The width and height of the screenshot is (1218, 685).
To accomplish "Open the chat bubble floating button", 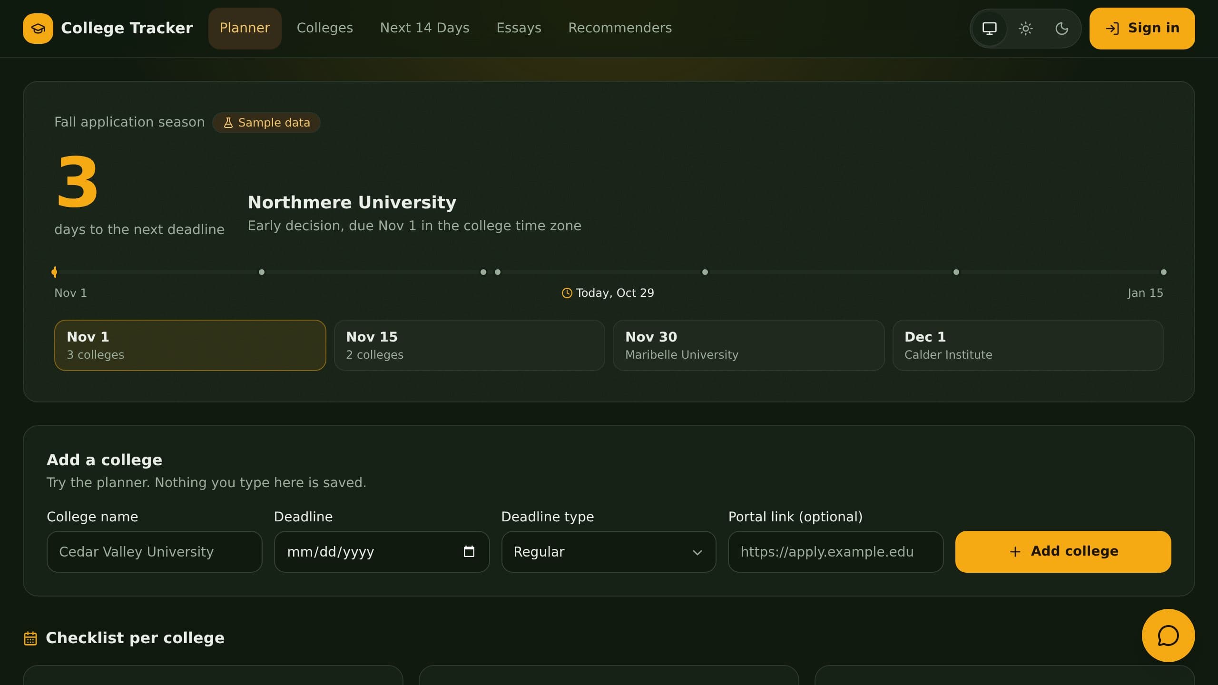I will [1168, 636].
